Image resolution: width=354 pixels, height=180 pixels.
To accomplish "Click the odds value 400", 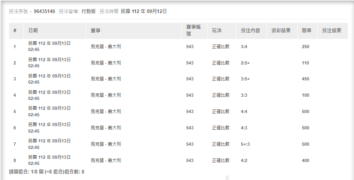I will pyautogui.click(x=305, y=160).
